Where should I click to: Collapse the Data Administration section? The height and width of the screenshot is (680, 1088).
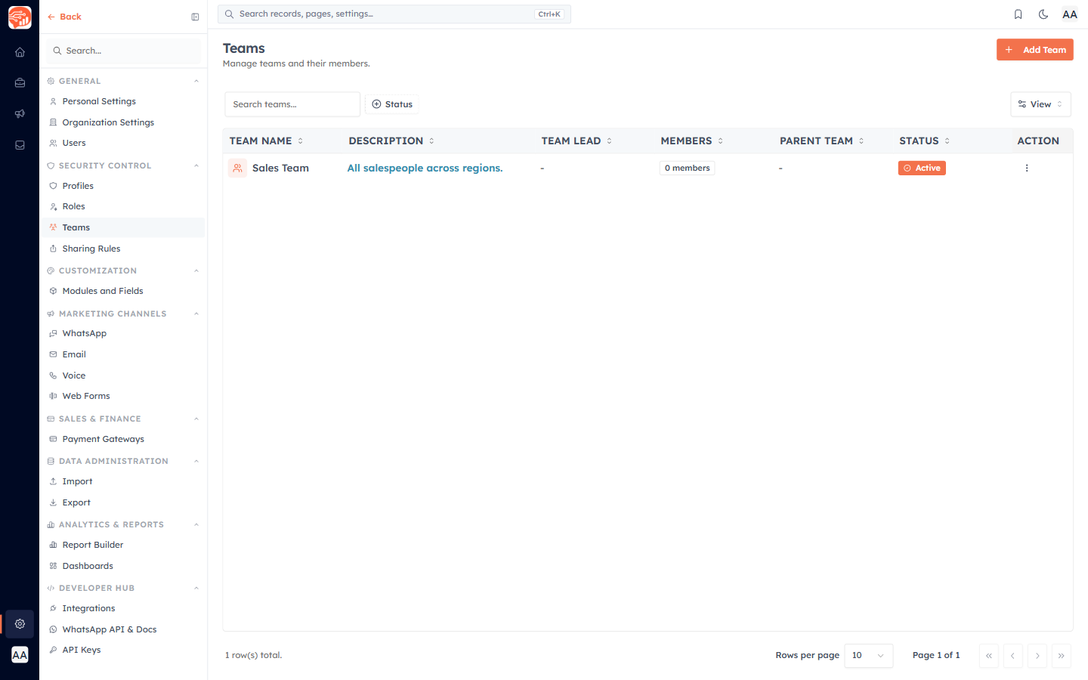coord(196,461)
